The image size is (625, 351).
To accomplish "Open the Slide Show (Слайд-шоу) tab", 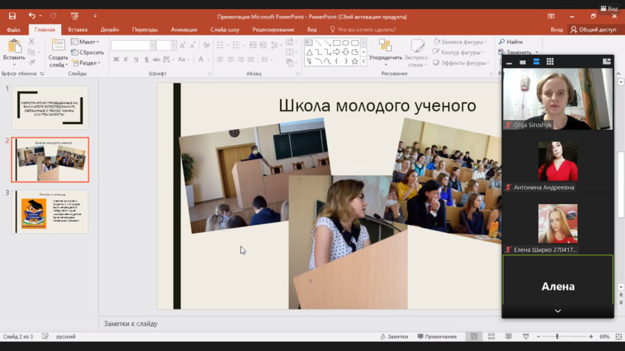I will [225, 29].
